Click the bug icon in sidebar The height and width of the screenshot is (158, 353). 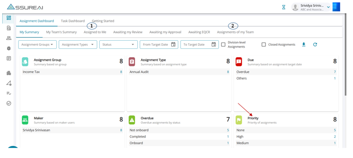tap(9, 48)
